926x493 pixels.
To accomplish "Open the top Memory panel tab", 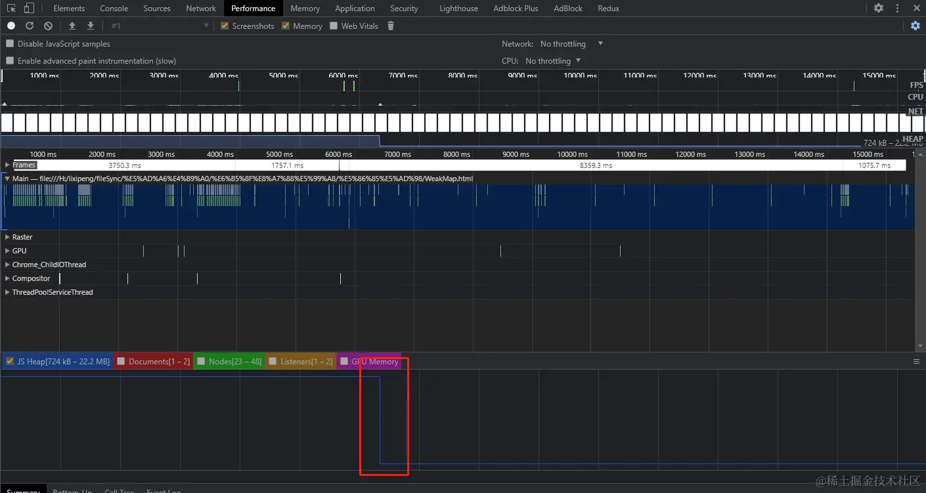I will pos(305,9).
